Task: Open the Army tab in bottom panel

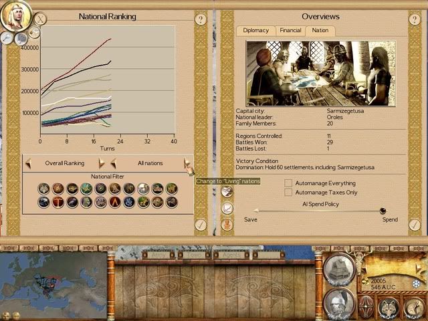Action: click(x=158, y=255)
